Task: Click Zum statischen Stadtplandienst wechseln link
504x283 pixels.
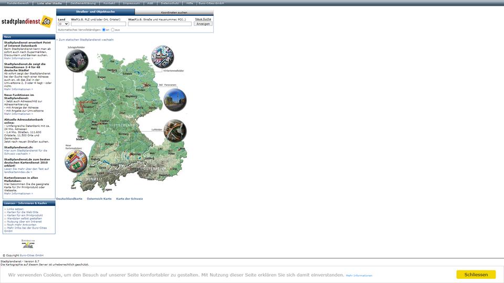Action: [x=86, y=40]
